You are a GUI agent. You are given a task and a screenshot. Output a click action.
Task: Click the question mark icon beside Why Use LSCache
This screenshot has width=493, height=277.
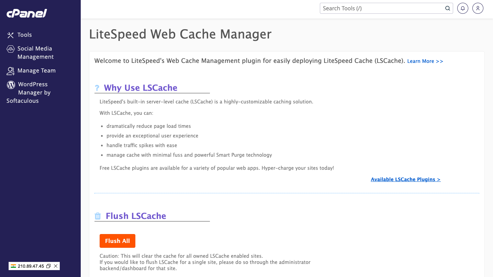coord(97,88)
